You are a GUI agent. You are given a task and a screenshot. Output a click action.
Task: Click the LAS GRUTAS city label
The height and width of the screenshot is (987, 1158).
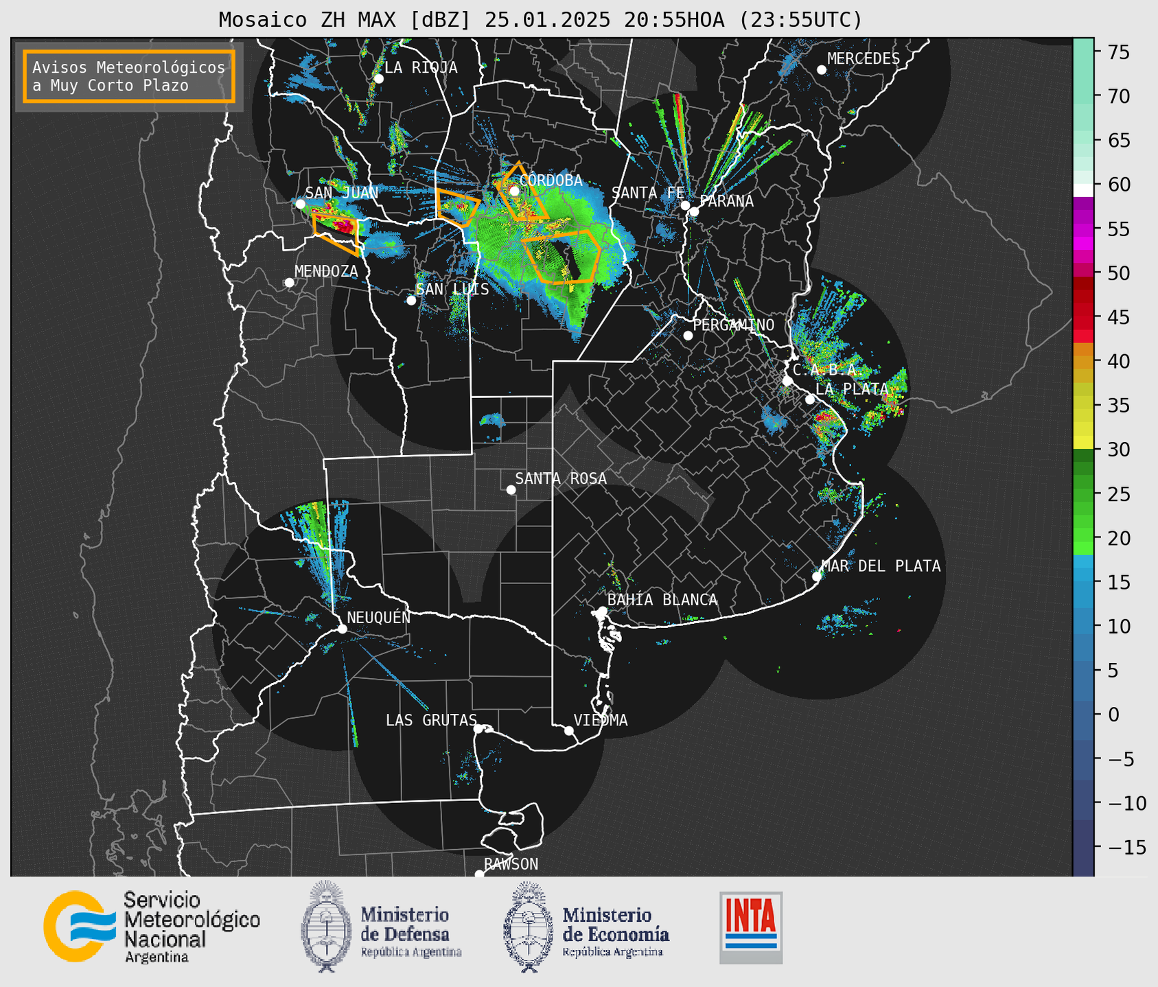[x=431, y=720]
